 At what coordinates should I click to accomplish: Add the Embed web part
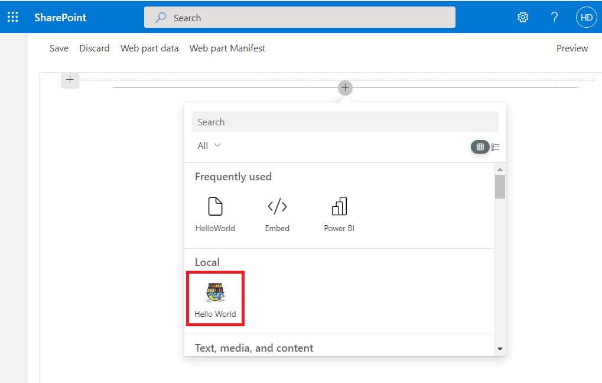pos(277,215)
